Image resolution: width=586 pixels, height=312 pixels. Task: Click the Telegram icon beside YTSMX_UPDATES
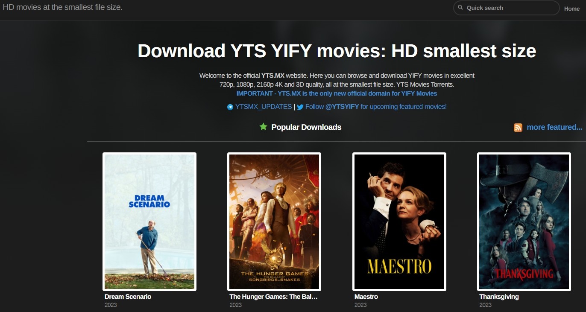[x=230, y=107]
